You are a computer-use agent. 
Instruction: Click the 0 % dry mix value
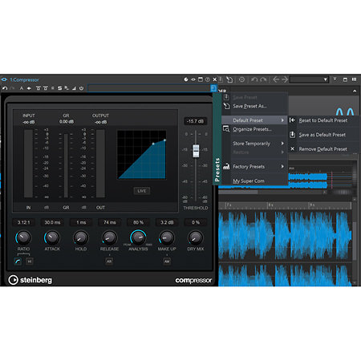(196, 222)
